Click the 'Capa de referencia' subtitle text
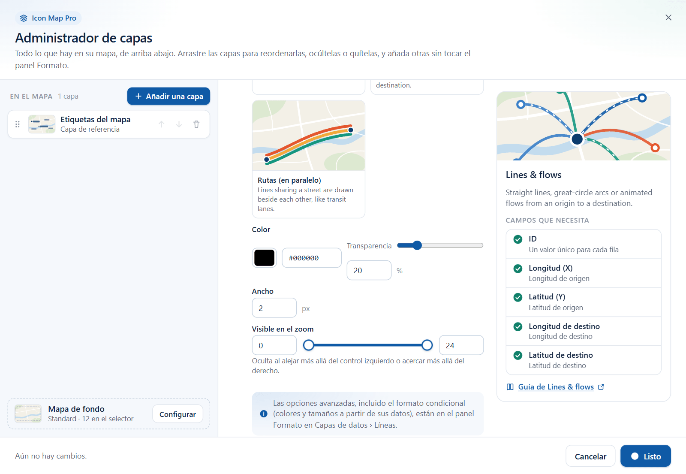Screen dimensions: 686x474 [90, 129]
